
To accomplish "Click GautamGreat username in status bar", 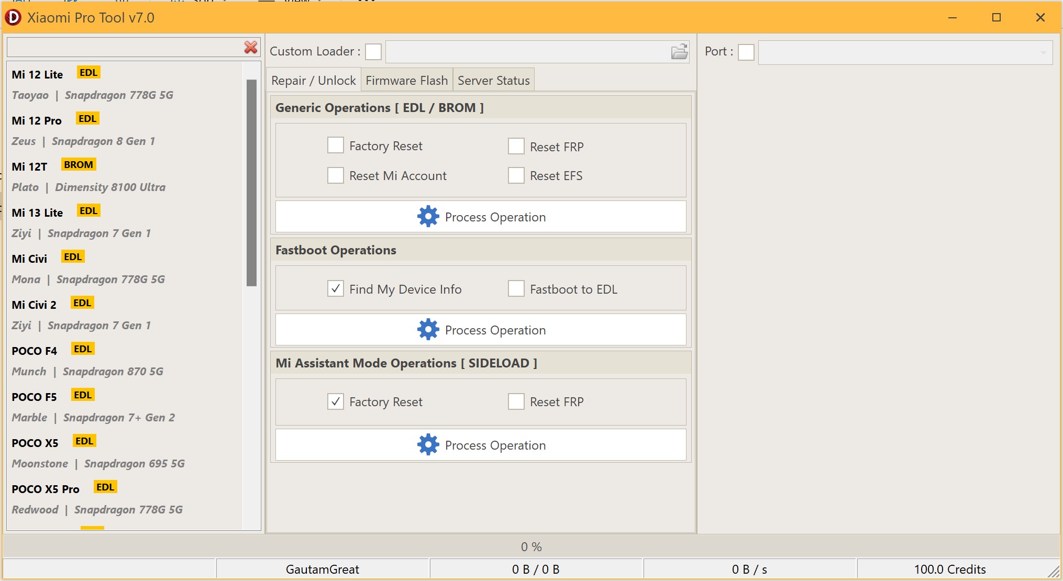I will pyautogui.click(x=323, y=569).
